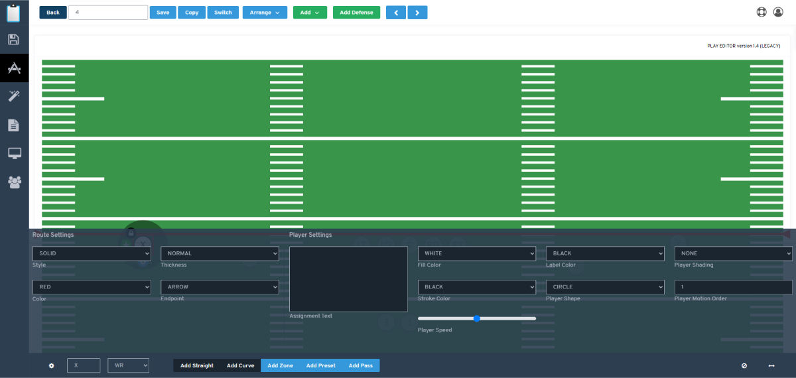Select the Add Zone option
Image resolution: width=796 pixels, height=378 pixels.
point(280,365)
